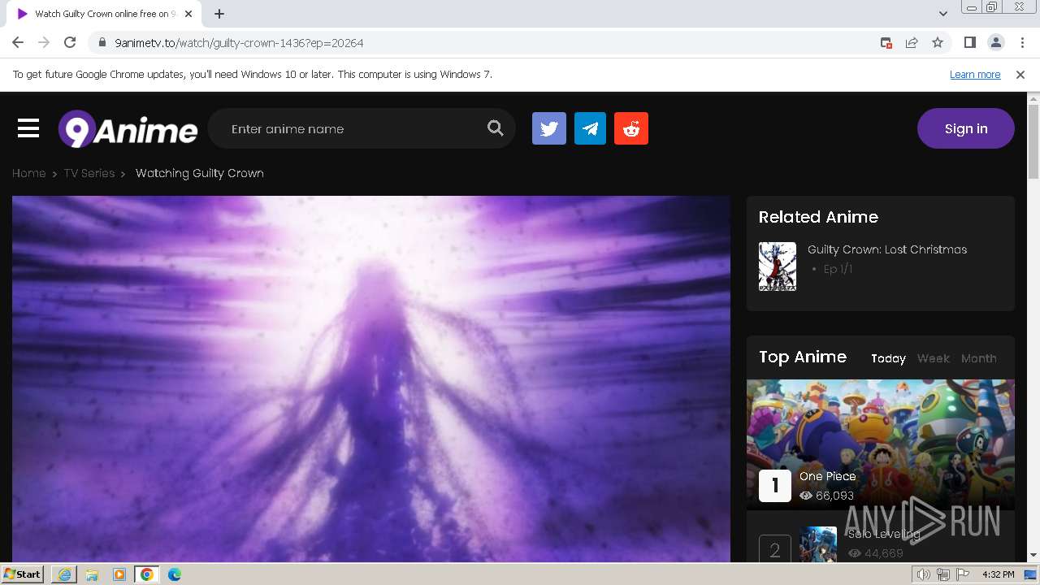Click the Windows Start button
Image resolution: width=1040 pixels, height=585 pixels.
(22, 574)
